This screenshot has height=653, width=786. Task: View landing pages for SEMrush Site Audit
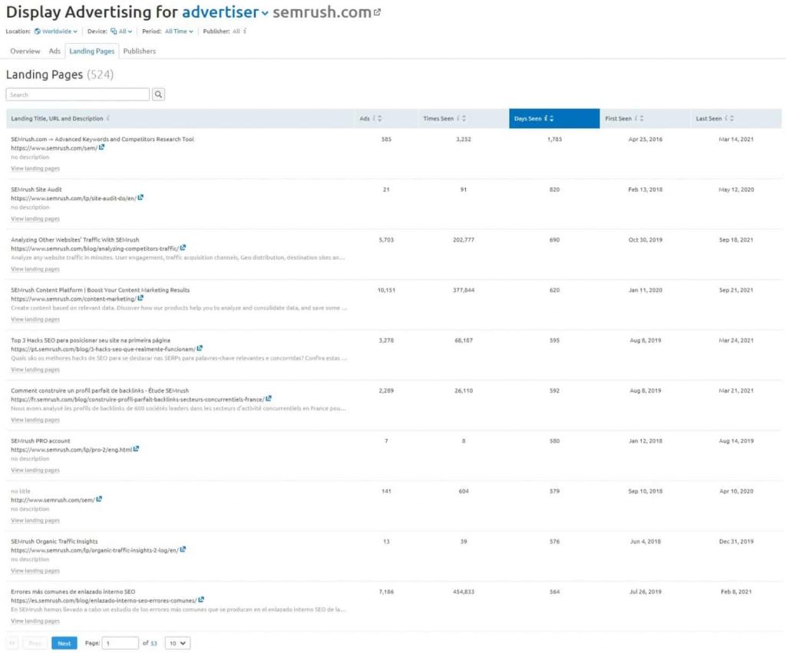[x=35, y=219]
